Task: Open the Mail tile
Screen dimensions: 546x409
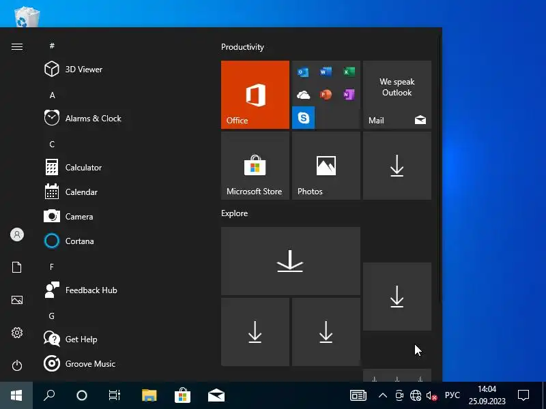Action: click(397, 95)
